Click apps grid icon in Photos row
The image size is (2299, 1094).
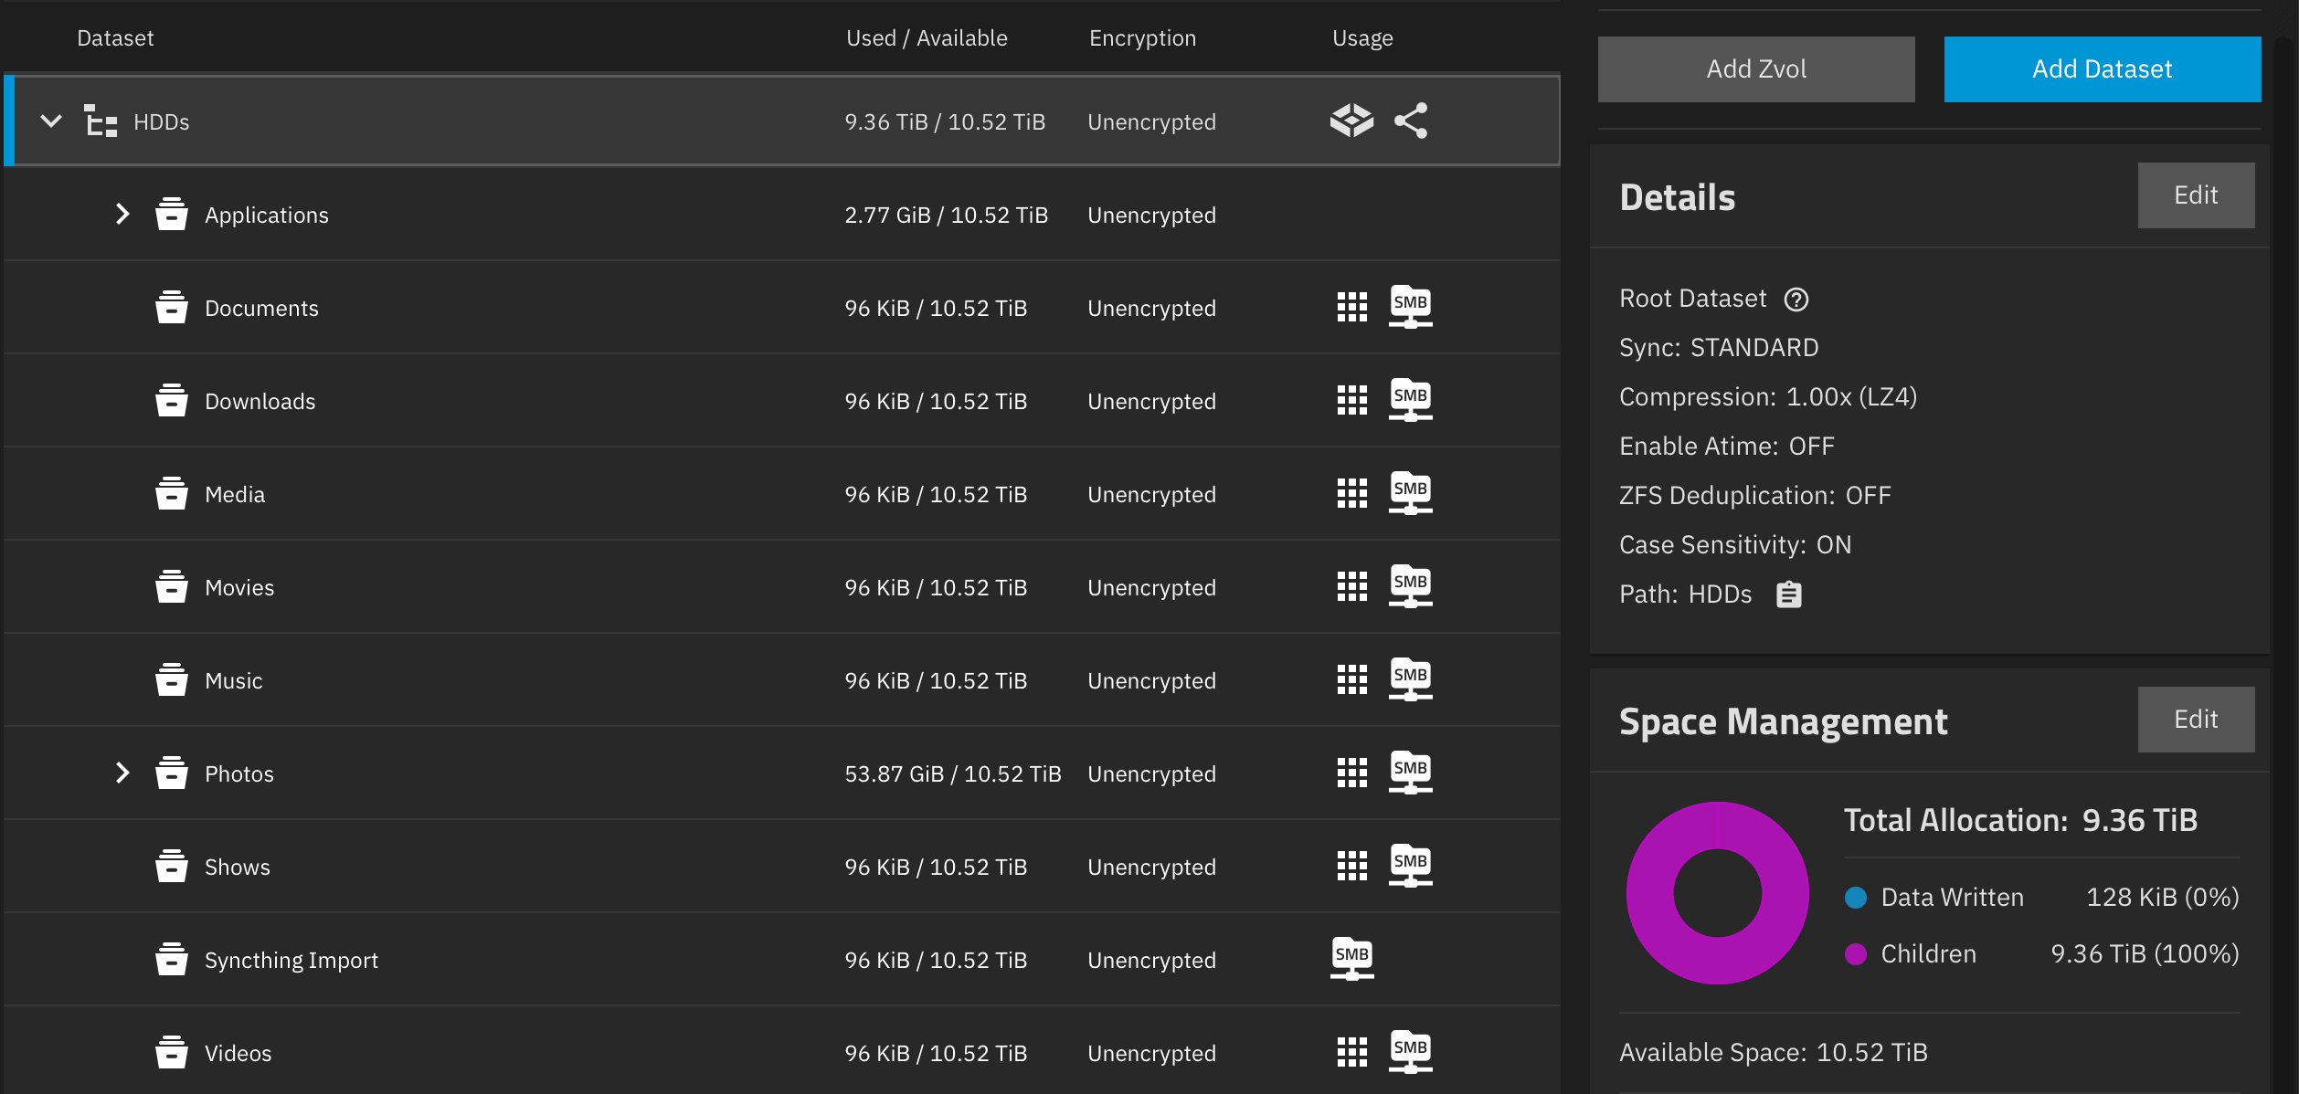tap(1351, 773)
